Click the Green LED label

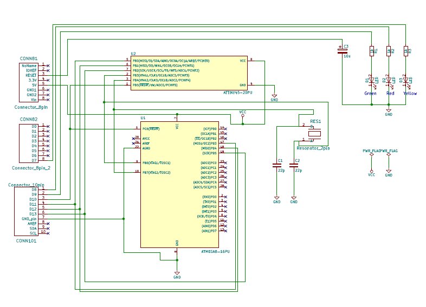tap(370, 93)
